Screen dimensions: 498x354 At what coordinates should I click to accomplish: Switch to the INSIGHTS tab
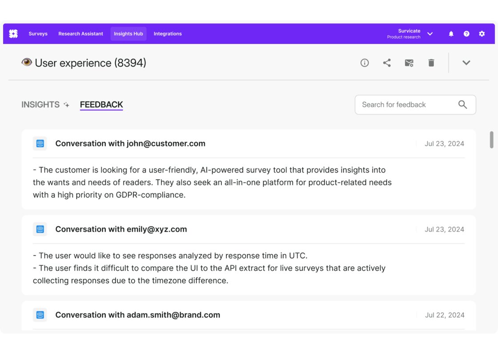40,105
